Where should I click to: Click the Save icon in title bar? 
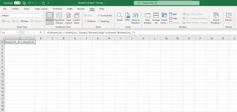pos(24,3)
